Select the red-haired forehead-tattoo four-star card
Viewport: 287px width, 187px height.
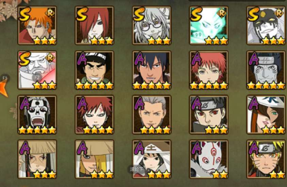click(x=94, y=115)
